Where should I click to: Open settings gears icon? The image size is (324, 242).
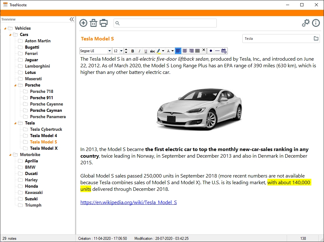pos(306,23)
